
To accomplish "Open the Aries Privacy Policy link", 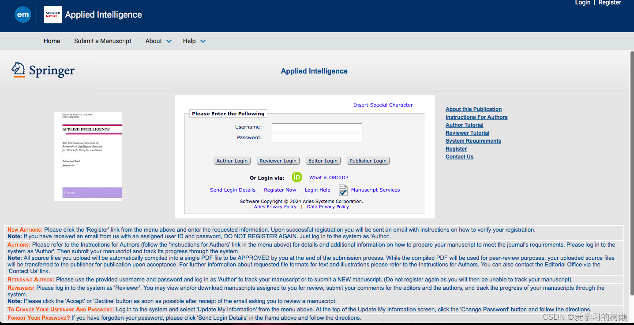I will coord(275,207).
